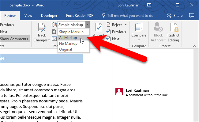Click the Track Changes icon
The image size is (199, 122).
[42, 27]
